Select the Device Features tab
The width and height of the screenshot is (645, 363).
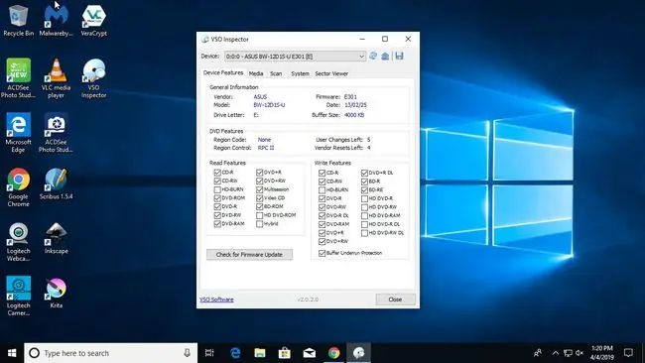click(223, 72)
